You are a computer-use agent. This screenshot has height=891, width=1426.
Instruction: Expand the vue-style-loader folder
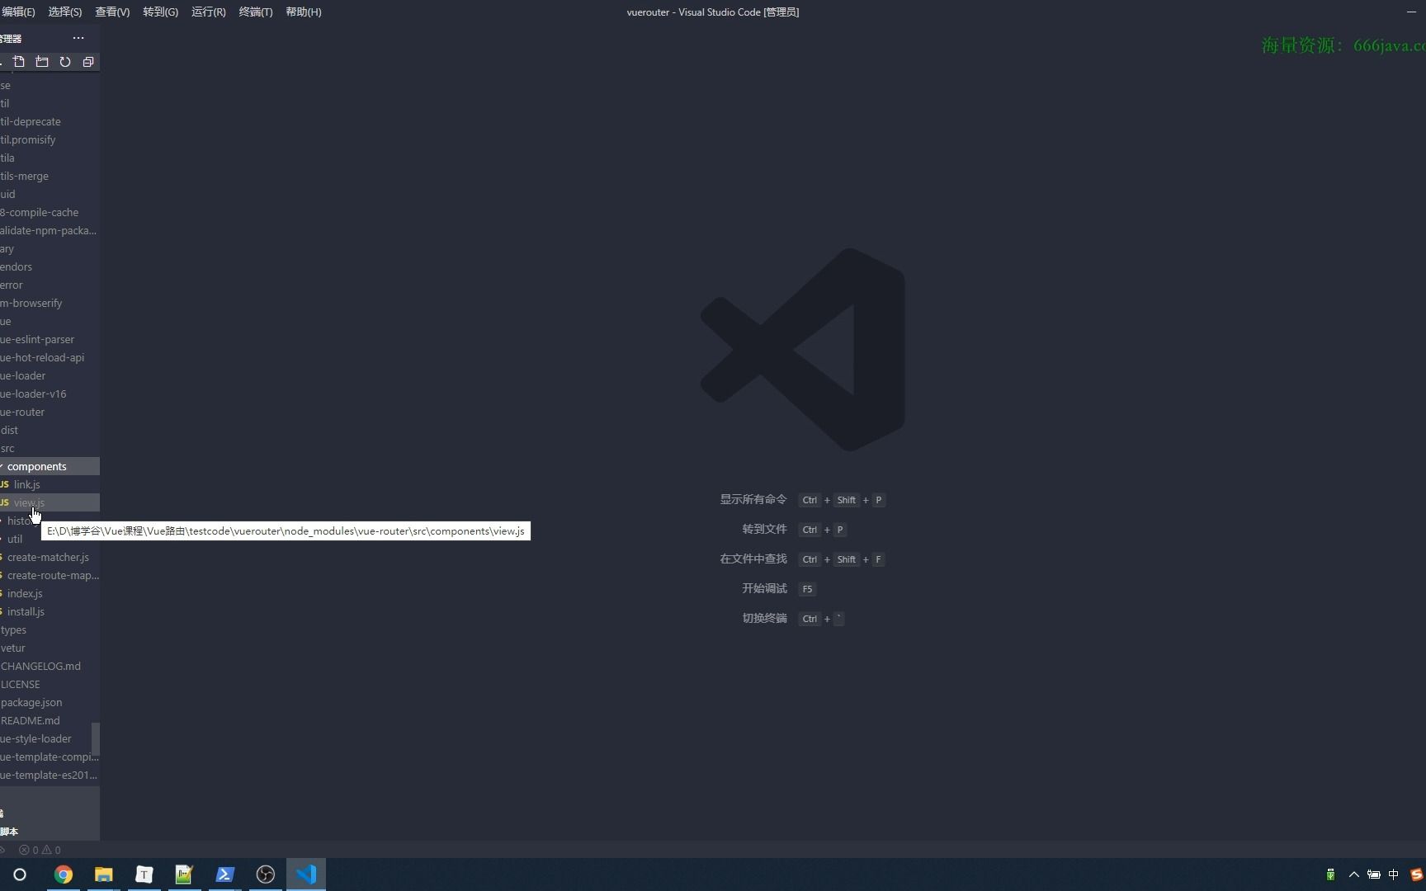[x=50, y=738]
